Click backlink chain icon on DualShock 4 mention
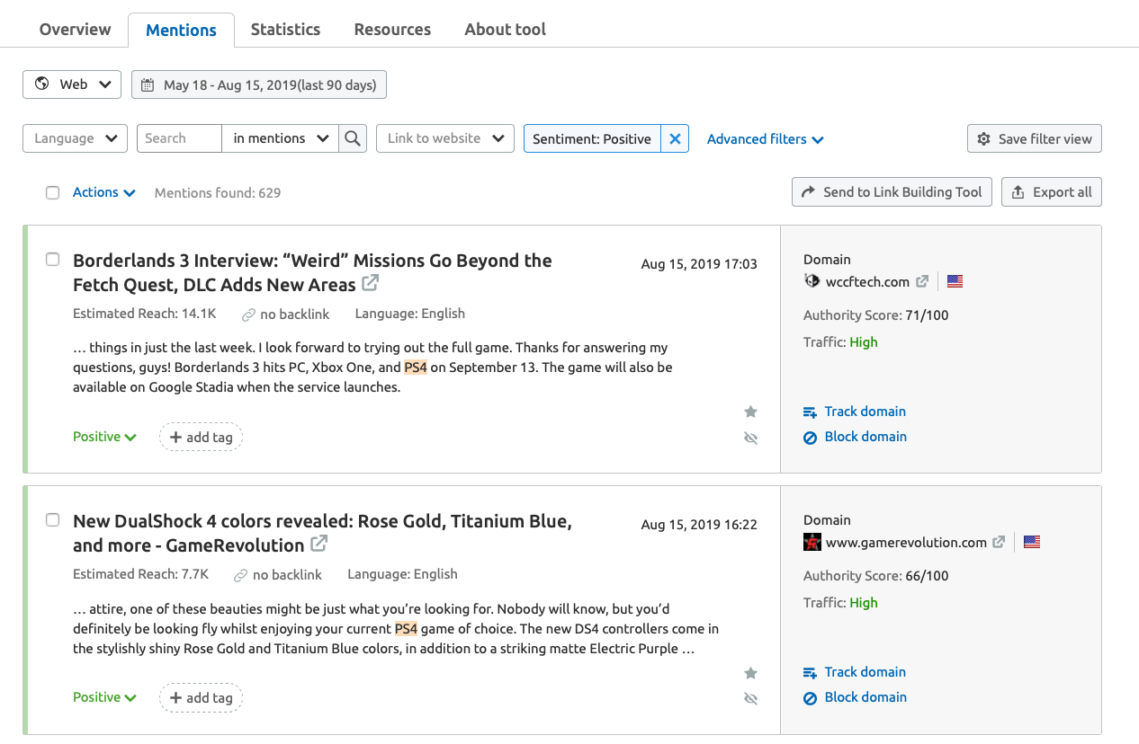The image size is (1139, 744). (x=241, y=575)
